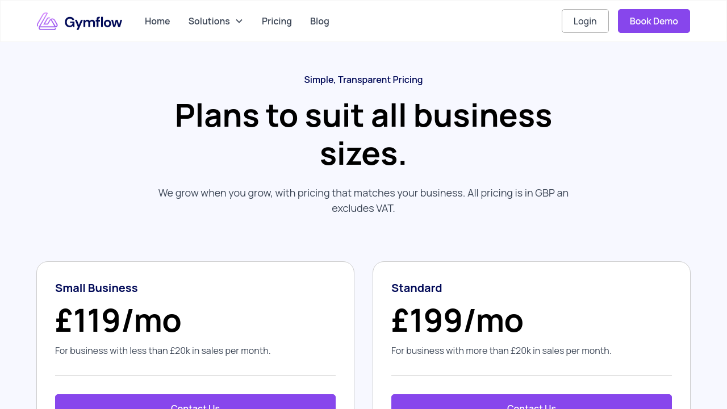
Task: Click the Book Demo button
Action: click(x=654, y=21)
